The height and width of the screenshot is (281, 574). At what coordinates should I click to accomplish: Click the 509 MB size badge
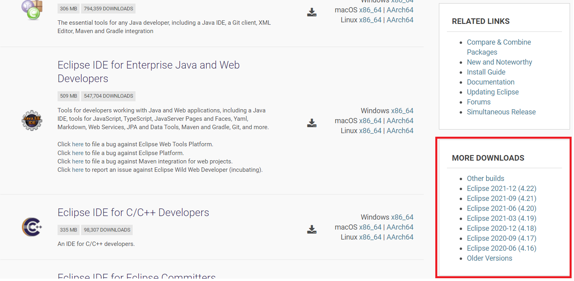pos(68,96)
